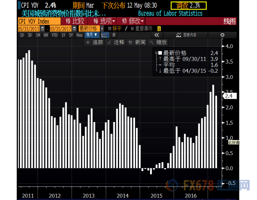Activate the 追踪 crosshair tracking tool
This screenshot has width=257, height=200.
point(95,42)
